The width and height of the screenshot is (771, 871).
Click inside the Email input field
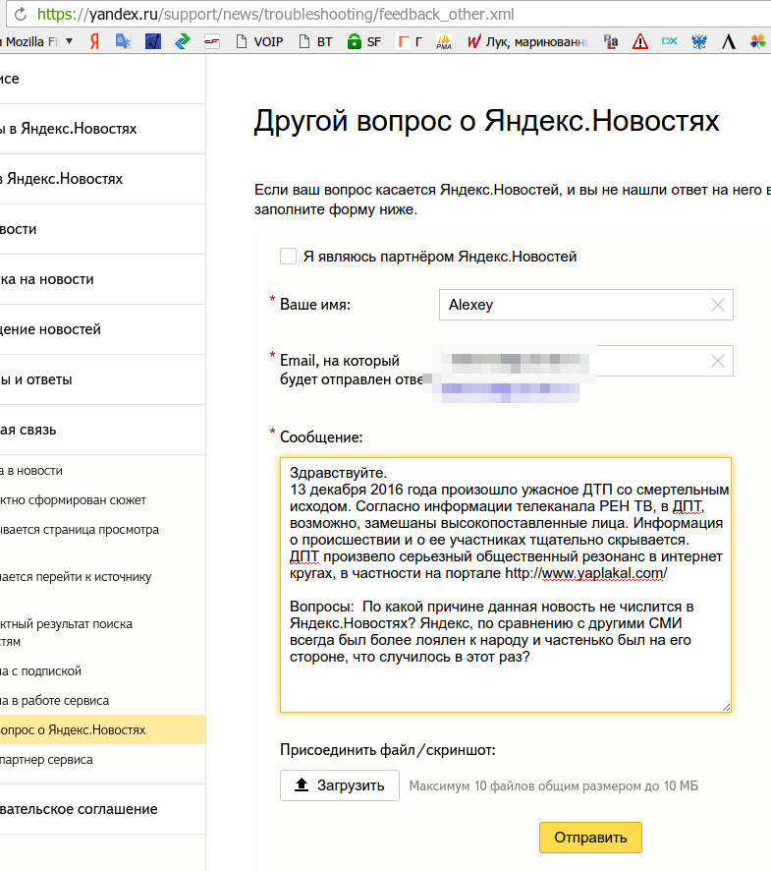[586, 361]
